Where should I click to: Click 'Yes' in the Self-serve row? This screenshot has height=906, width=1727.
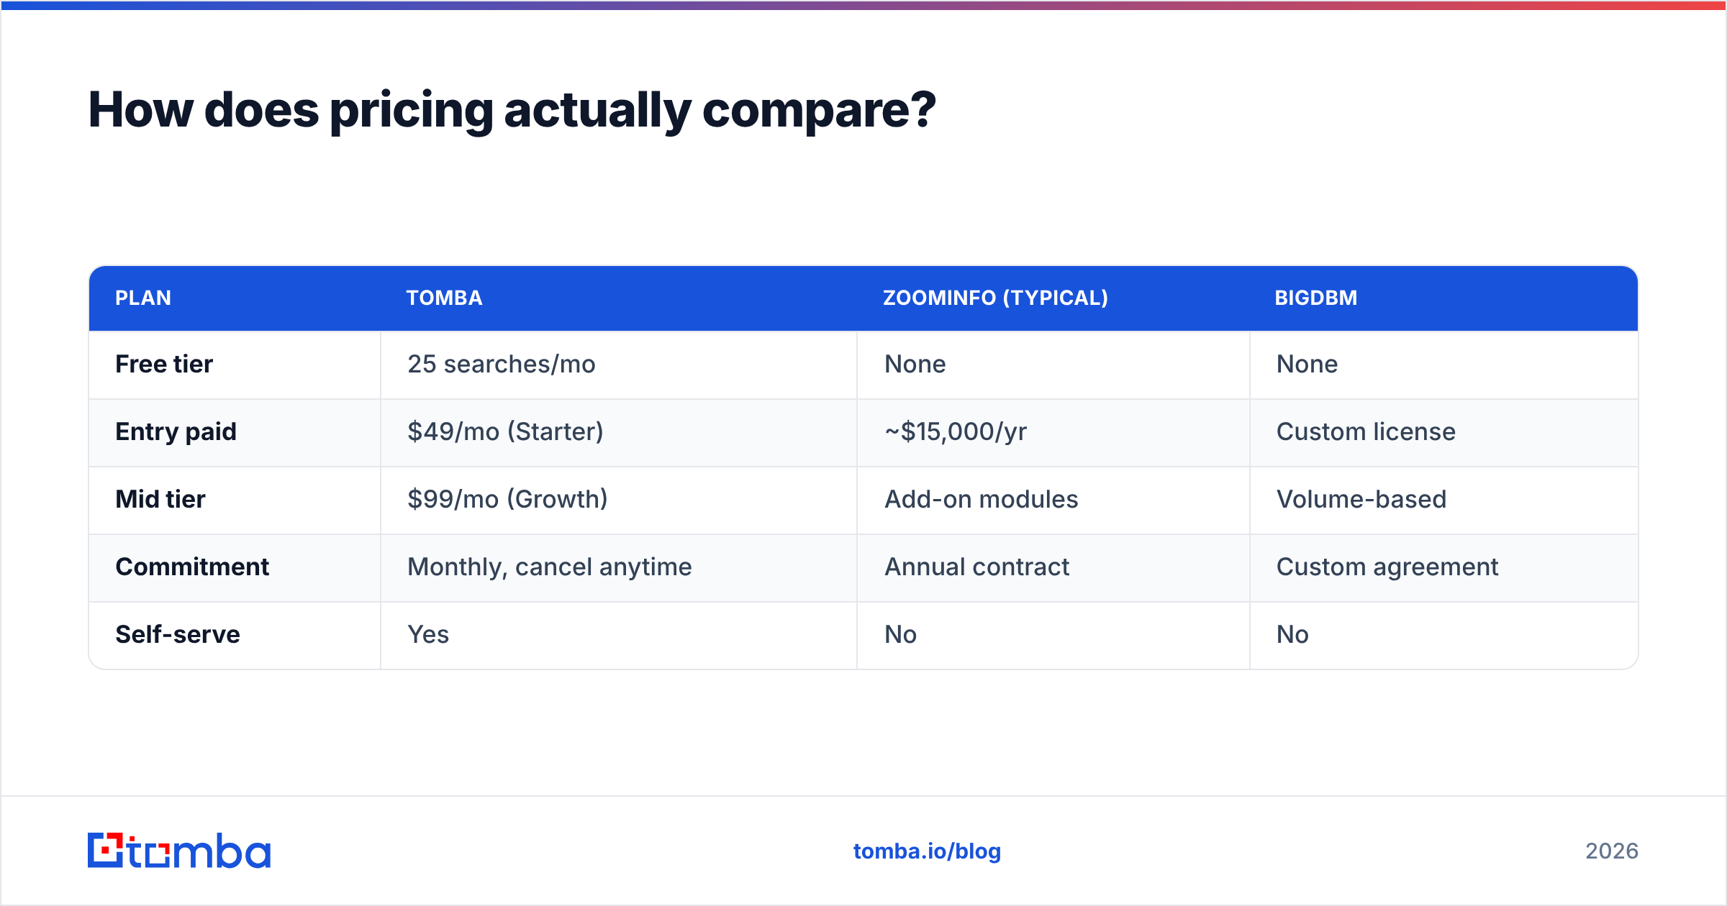click(x=428, y=634)
